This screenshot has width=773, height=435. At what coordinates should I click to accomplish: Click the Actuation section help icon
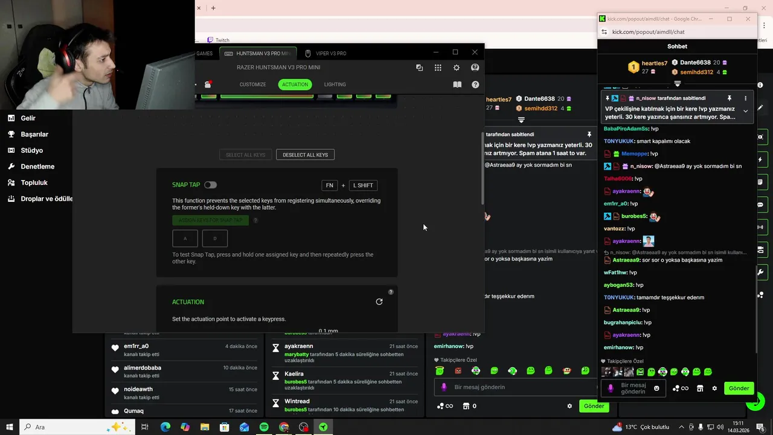391,292
